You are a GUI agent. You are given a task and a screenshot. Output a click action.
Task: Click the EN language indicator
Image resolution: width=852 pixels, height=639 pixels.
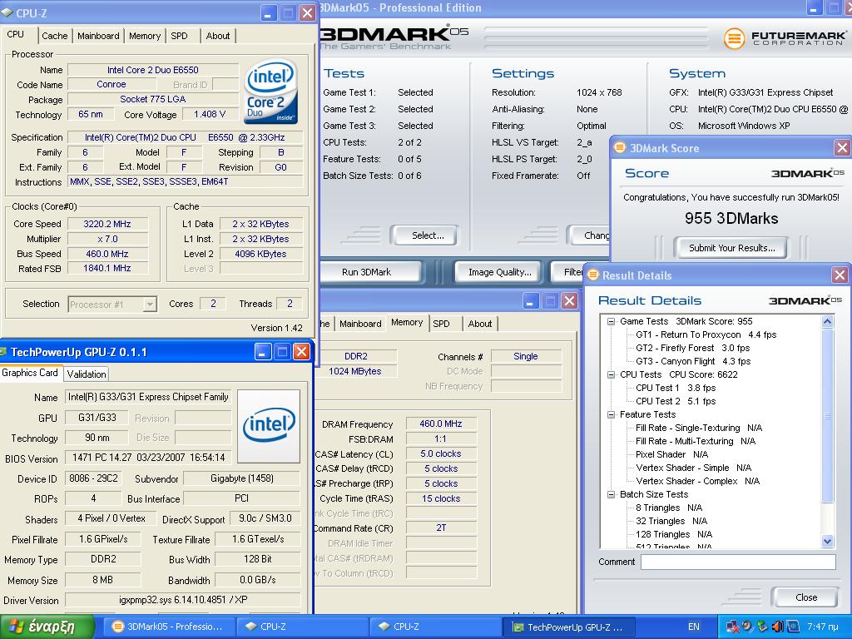(694, 627)
